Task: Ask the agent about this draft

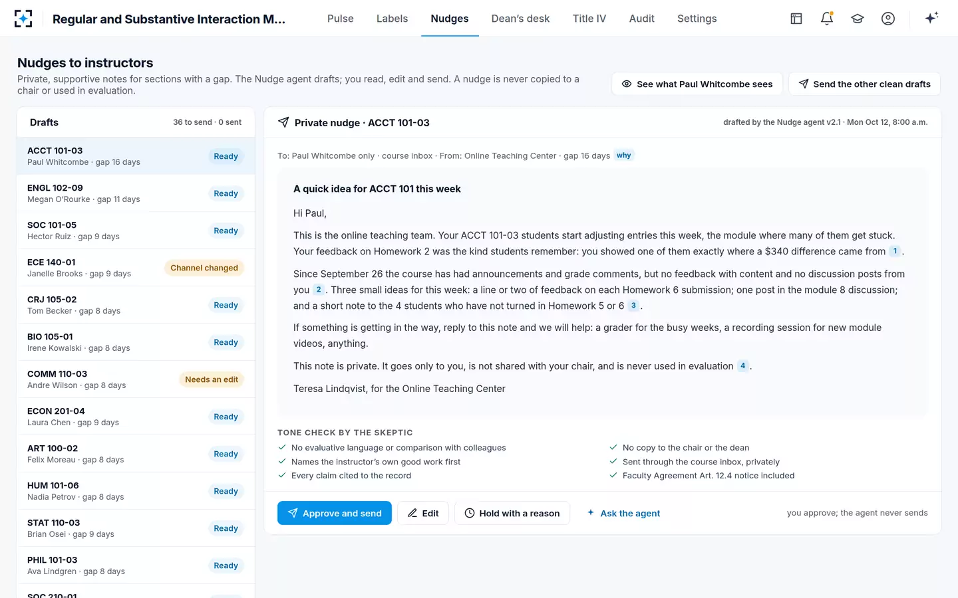Action: (623, 513)
